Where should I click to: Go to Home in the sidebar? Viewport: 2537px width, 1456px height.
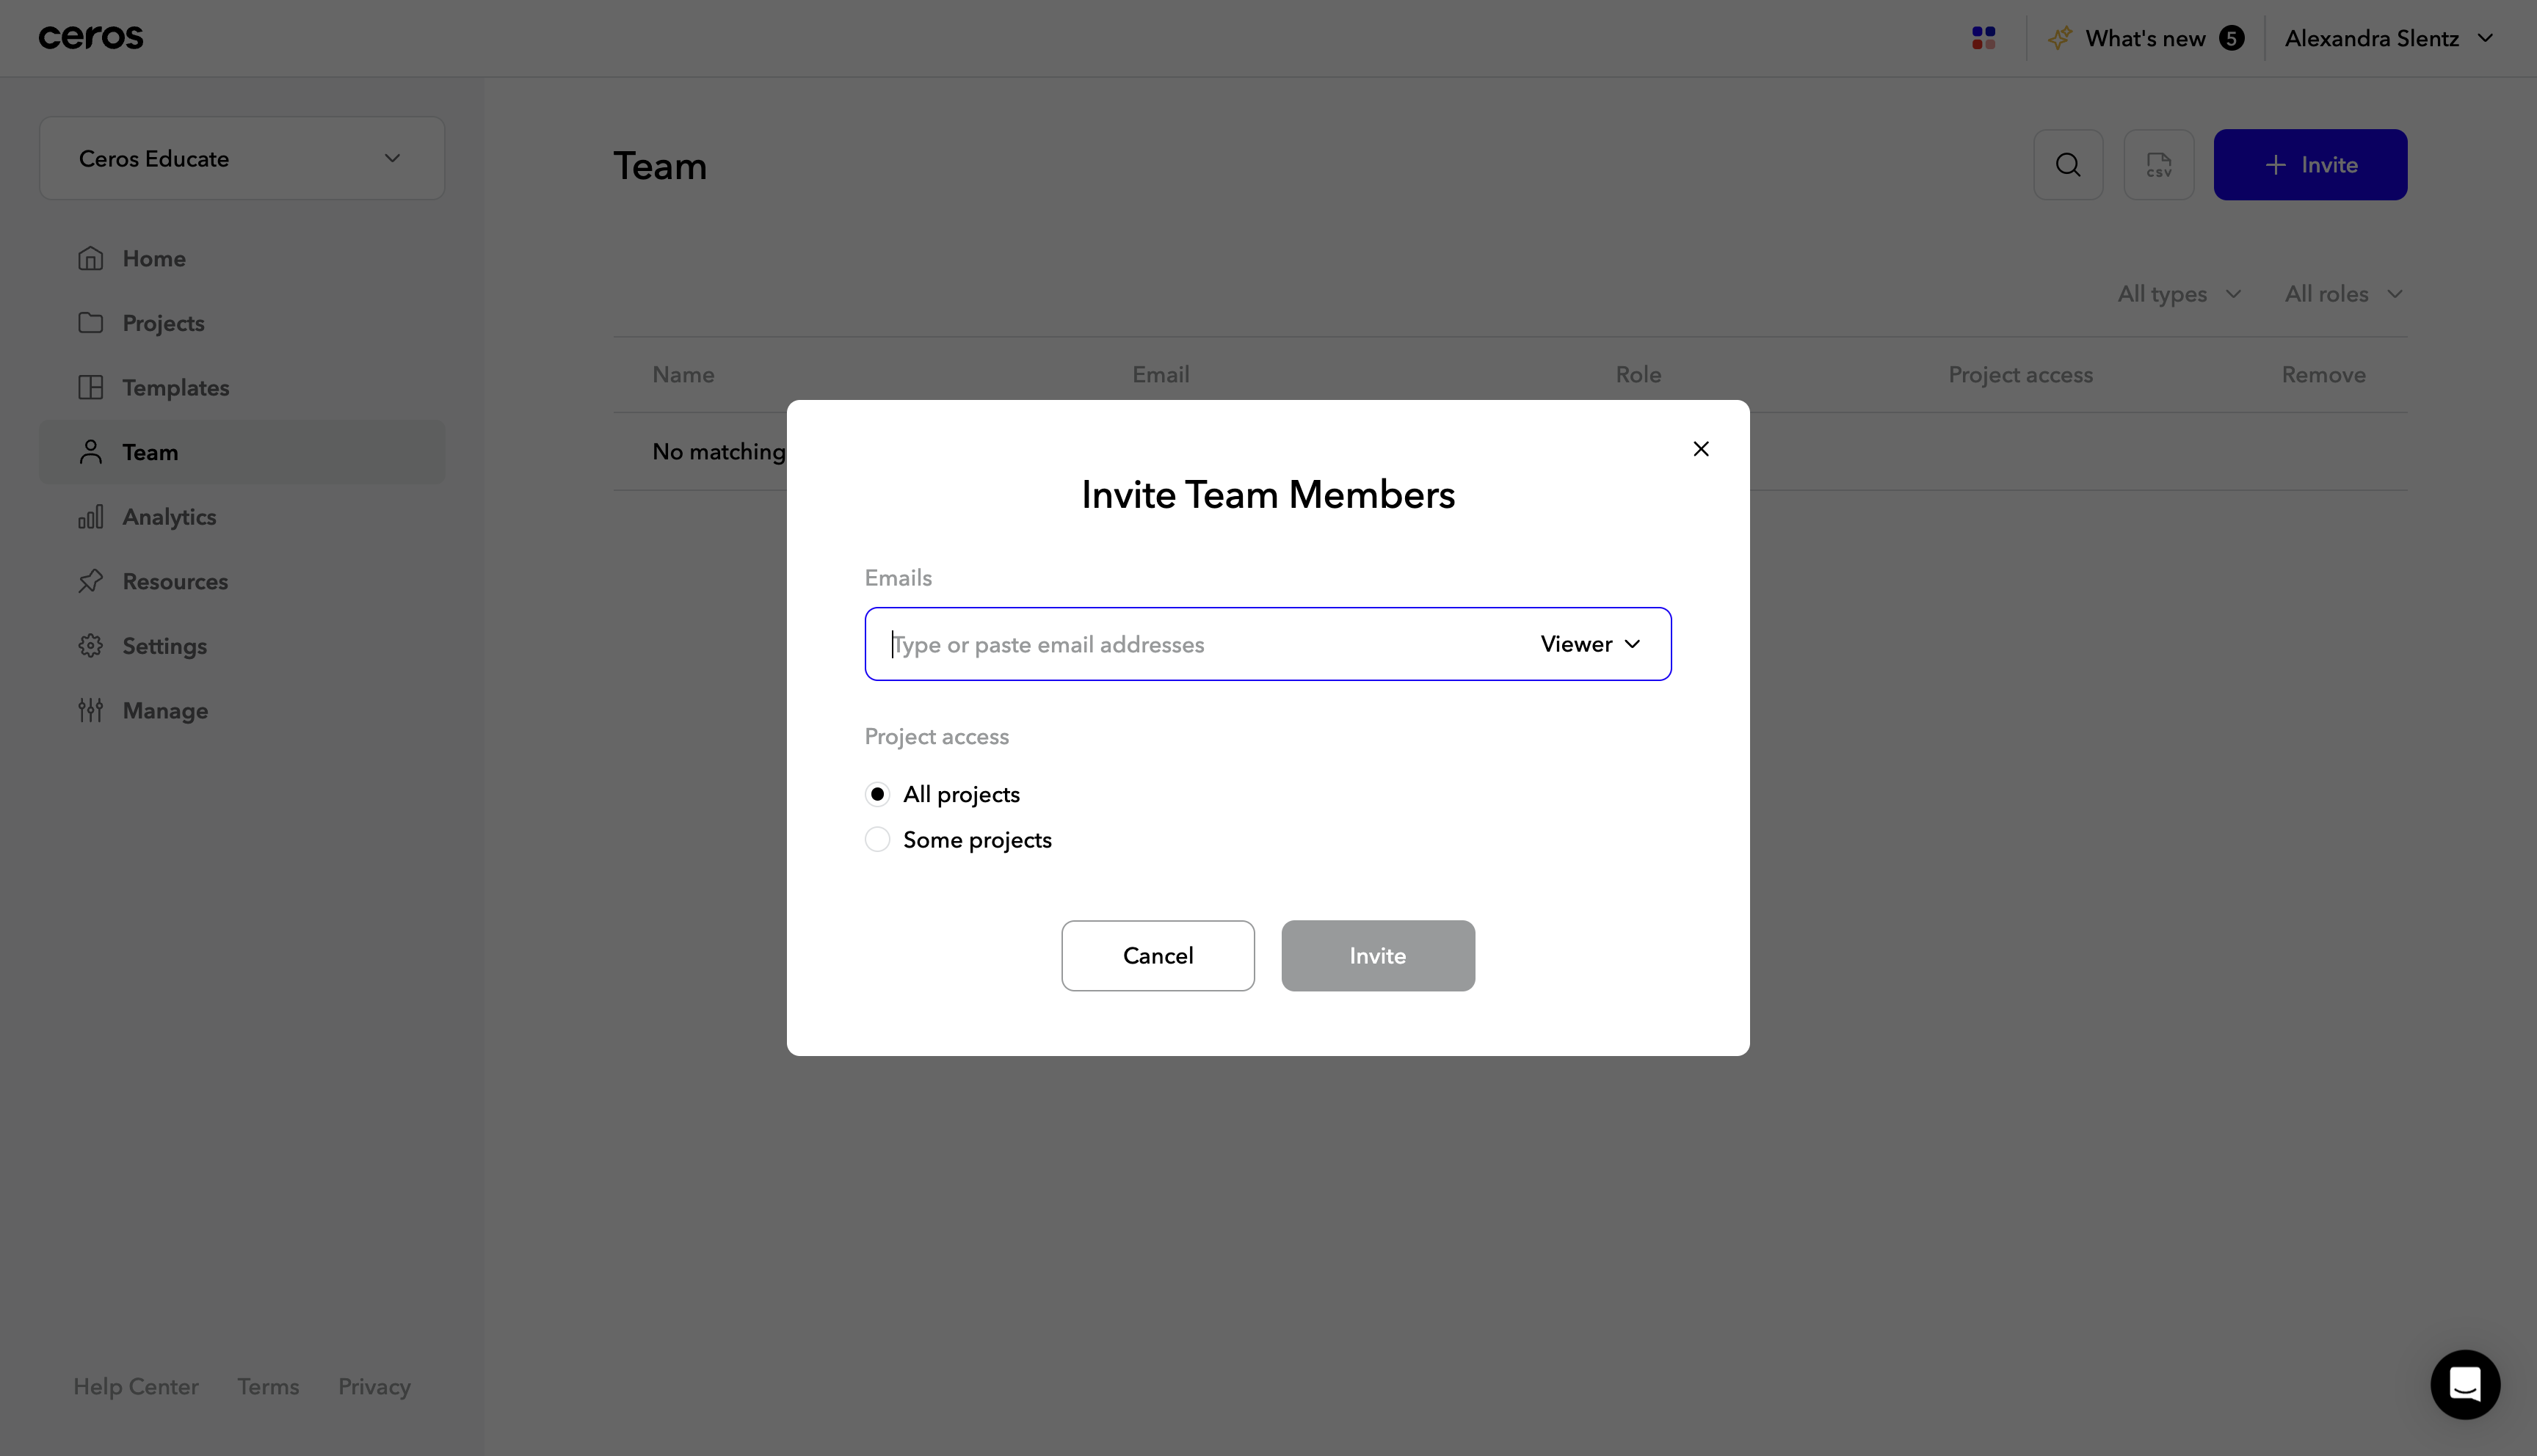pyautogui.click(x=242, y=258)
